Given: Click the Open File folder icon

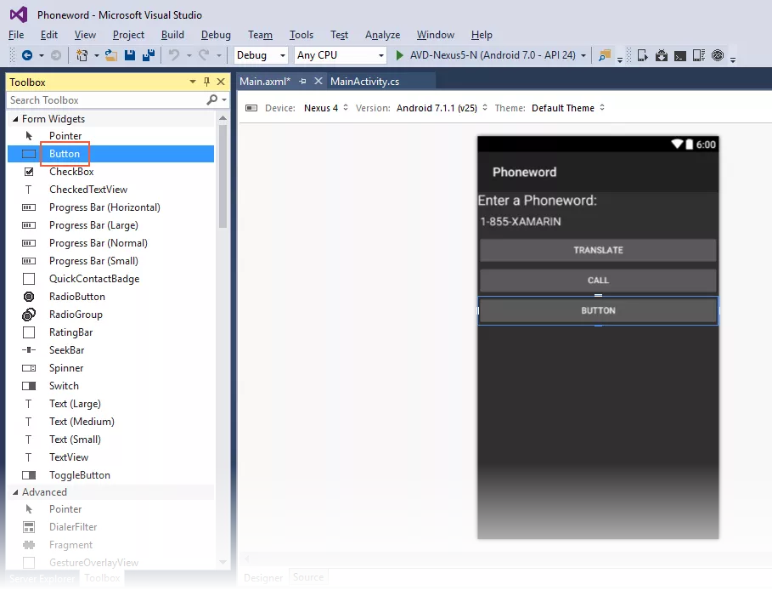Looking at the screenshot, I should click(111, 55).
